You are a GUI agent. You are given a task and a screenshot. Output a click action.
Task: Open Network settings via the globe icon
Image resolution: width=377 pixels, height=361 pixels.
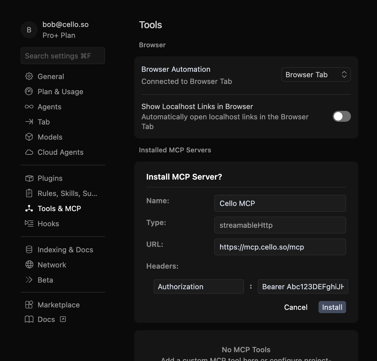(x=29, y=265)
